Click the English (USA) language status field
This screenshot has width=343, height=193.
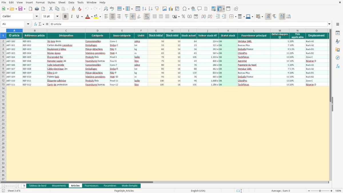pyautogui.click(x=198, y=191)
